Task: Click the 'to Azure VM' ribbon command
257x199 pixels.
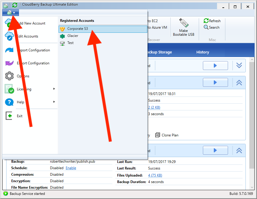Action: (157, 27)
